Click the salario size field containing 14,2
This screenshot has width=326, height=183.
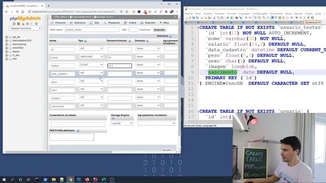[120, 66]
